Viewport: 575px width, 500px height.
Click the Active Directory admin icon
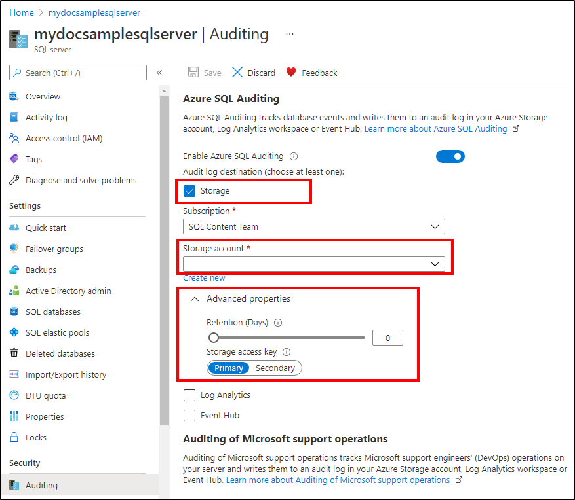click(x=14, y=291)
